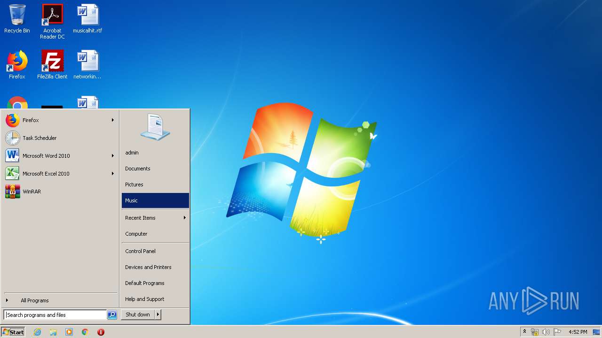Open Devices and Printers
602x338 pixels.
tap(155, 267)
